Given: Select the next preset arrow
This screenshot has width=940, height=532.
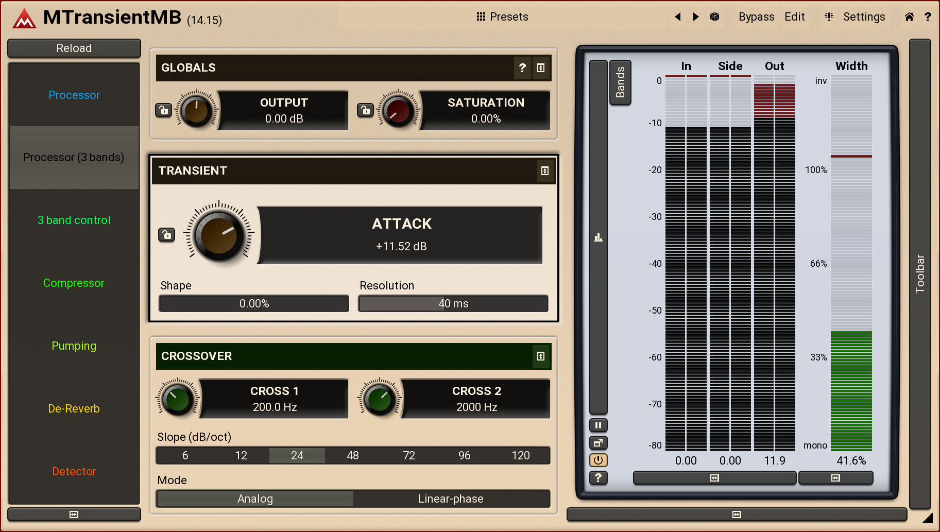Looking at the screenshot, I should 696,17.
